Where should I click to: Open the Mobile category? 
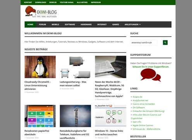click(55, 24)
